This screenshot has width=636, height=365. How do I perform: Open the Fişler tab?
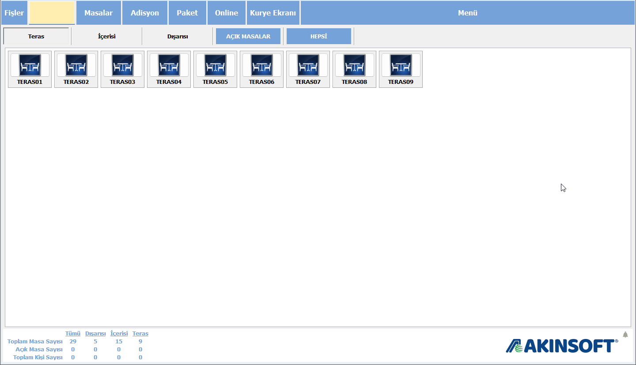click(x=14, y=13)
